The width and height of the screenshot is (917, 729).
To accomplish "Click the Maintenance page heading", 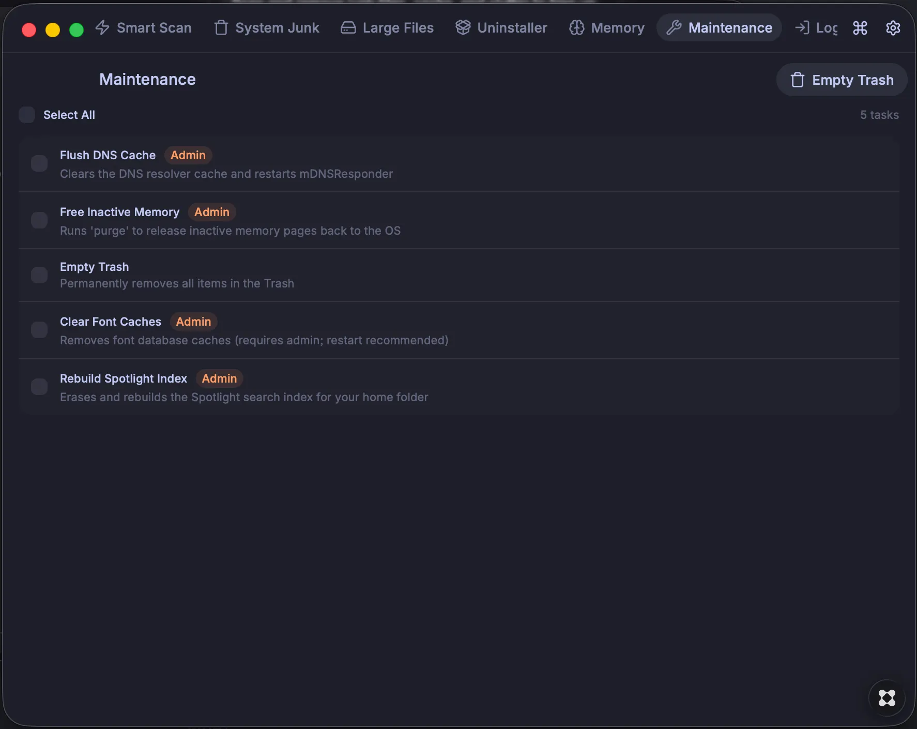I will [147, 79].
